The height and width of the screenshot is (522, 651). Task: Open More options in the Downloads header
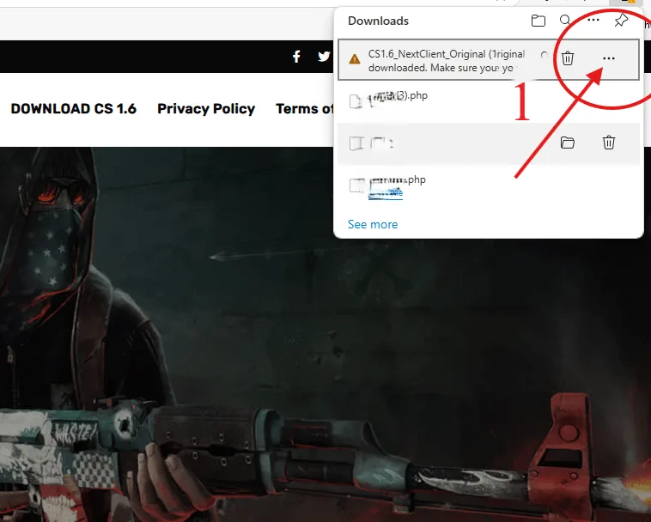pos(593,20)
